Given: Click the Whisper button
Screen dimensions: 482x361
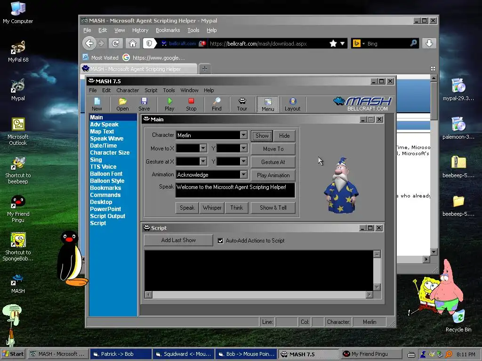Looking at the screenshot, I should click(212, 208).
